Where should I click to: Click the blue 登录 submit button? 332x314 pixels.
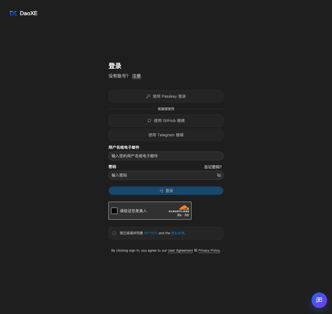(x=166, y=191)
